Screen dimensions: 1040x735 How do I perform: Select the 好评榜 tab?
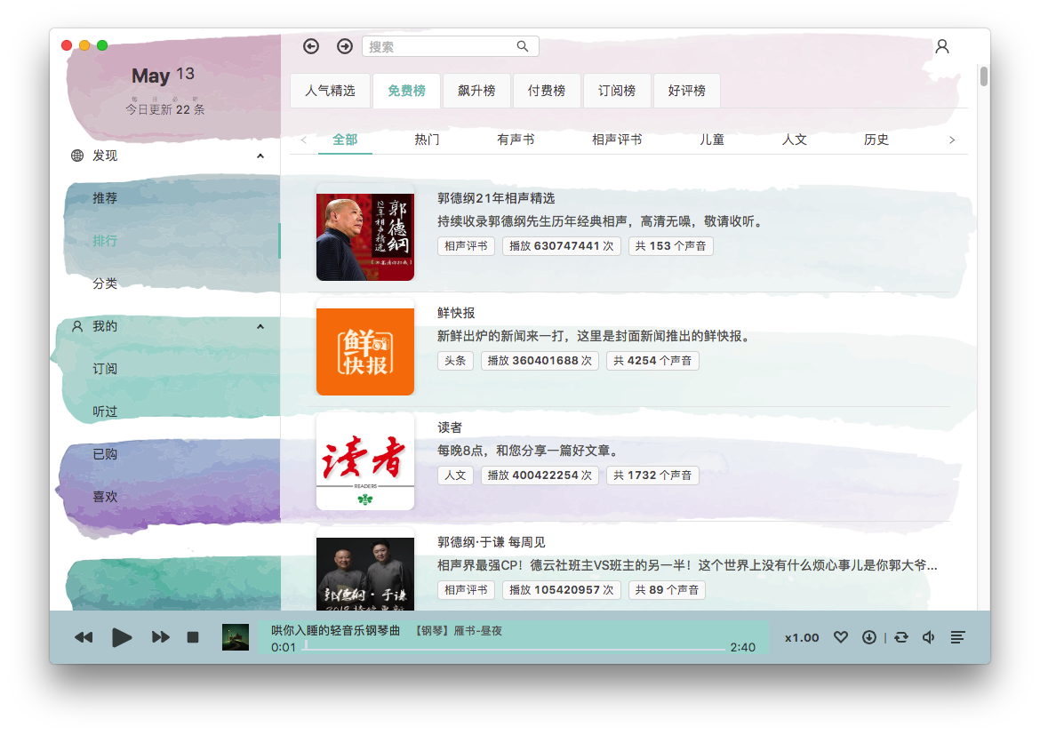[686, 91]
